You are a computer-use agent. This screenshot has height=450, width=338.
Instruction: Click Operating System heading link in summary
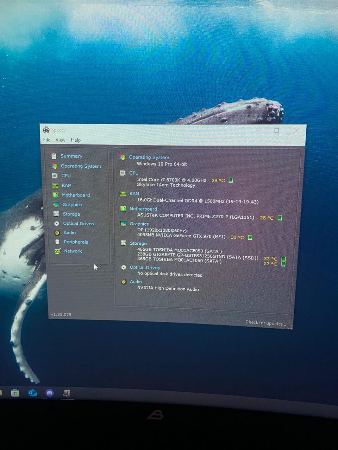tap(149, 157)
